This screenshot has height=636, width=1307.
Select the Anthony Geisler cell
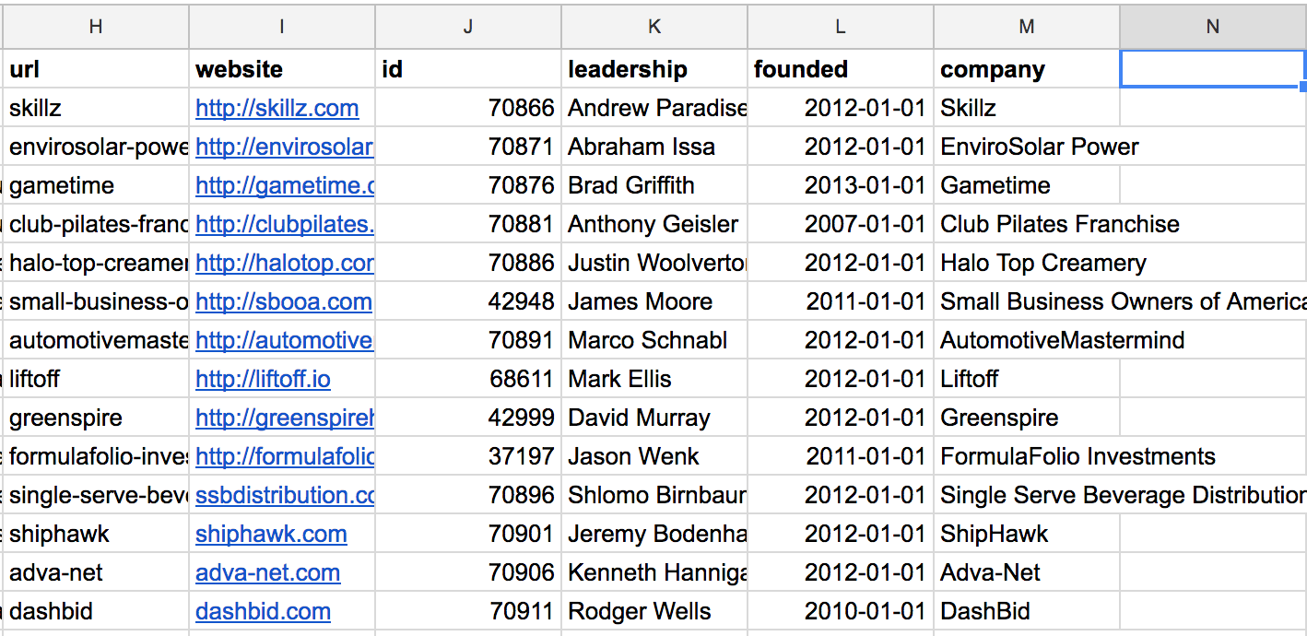[654, 224]
